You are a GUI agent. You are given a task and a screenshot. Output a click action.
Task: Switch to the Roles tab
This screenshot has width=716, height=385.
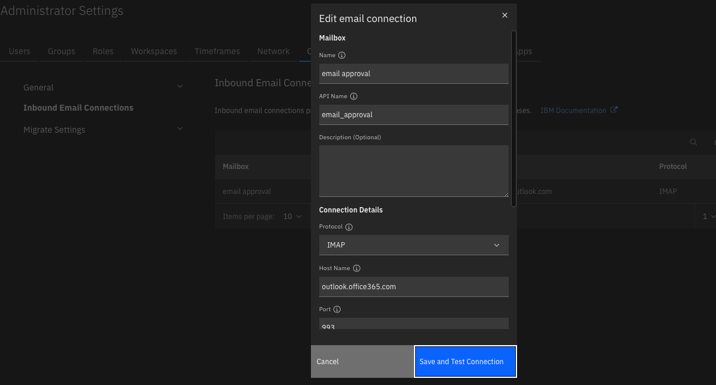(103, 51)
